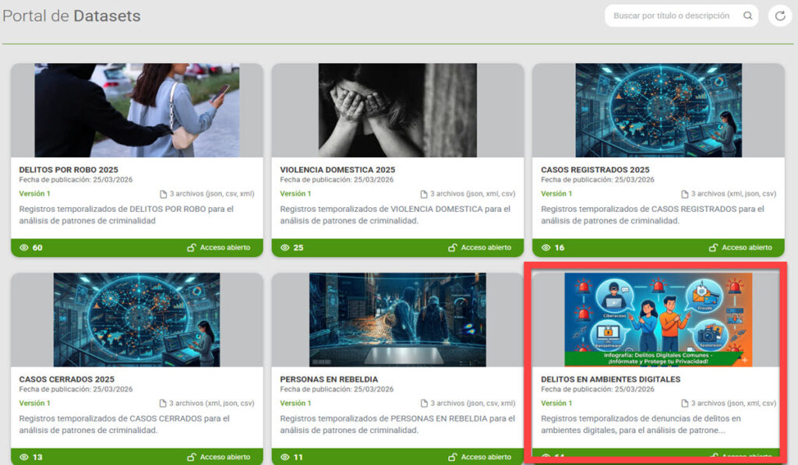Image resolution: width=798 pixels, height=465 pixels.
Task: Open the DELITOS POR ROBO 2025 title
Action: [x=69, y=170]
